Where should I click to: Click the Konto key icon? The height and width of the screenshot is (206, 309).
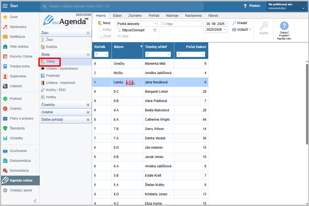pyautogui.click(x=264, y=26)
